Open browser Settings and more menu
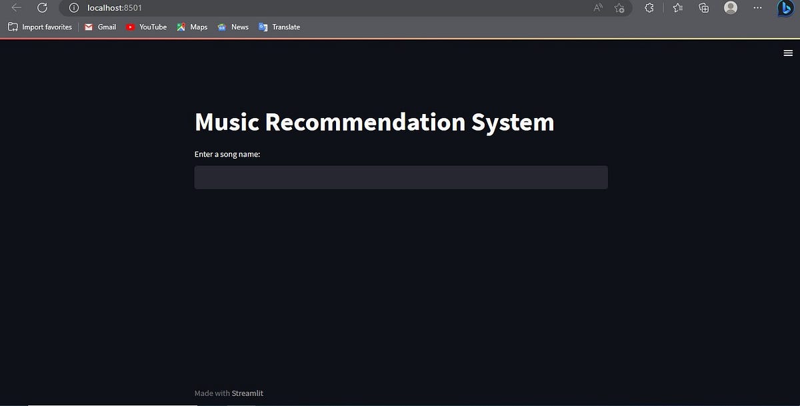 [757, 8]
